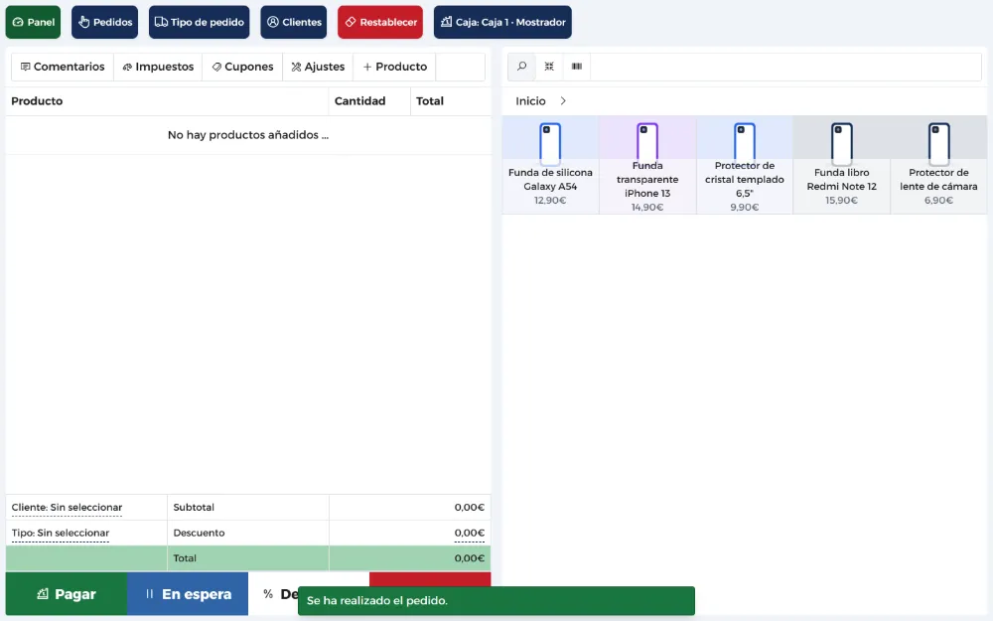
Task: Add Protector de cristal templado 6,5"
Action: pos(745,165)
